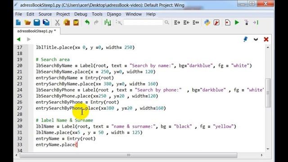The image size is (288, 162).
Task: Click the New File toolbar icon
Action: click(x=18, y=22)
